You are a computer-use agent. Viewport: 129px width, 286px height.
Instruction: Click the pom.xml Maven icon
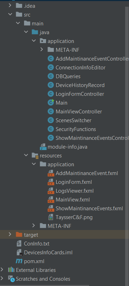(x=19, y=261)
